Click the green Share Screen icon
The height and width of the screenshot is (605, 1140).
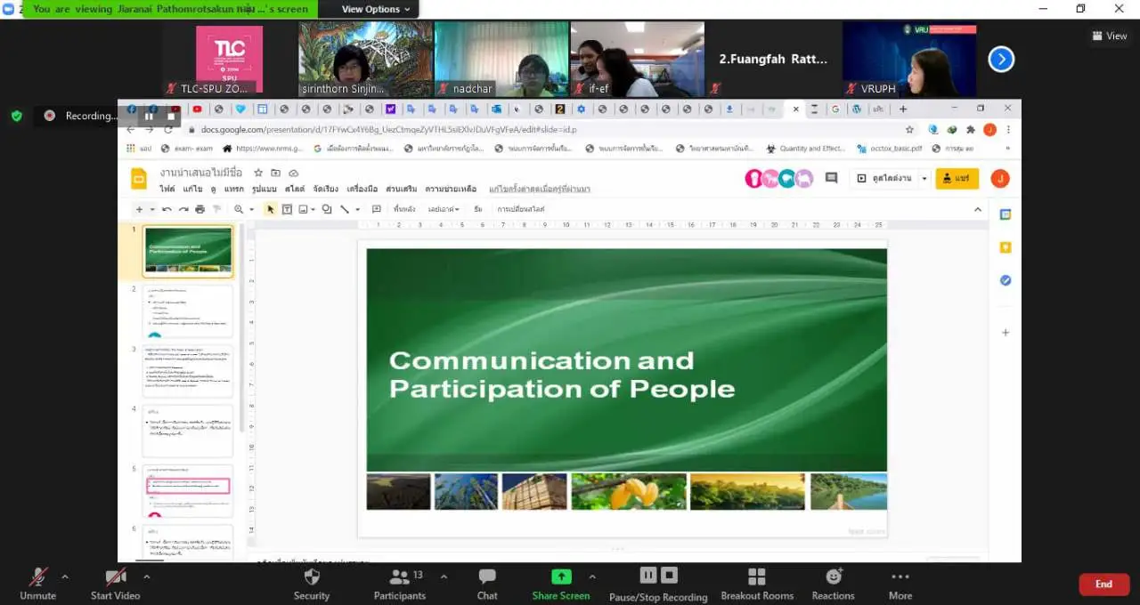561,577
